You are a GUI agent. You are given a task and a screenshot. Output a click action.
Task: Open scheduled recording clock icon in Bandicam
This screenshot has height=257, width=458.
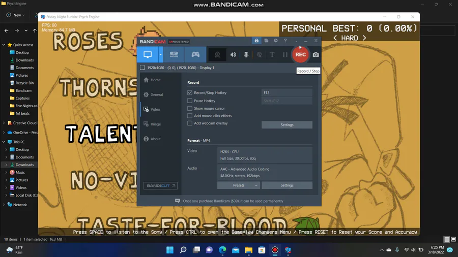point(276,41)
